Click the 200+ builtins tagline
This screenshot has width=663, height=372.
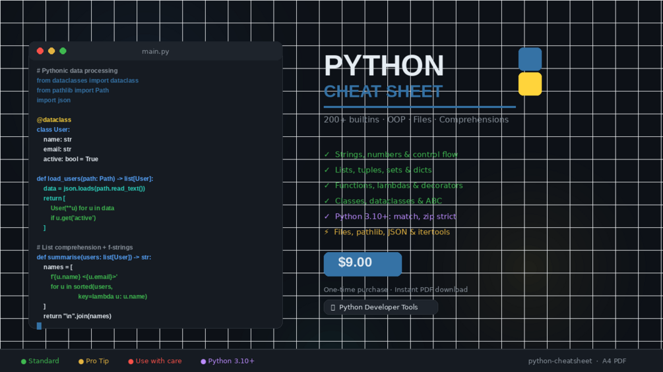click(x=416, y=120)
